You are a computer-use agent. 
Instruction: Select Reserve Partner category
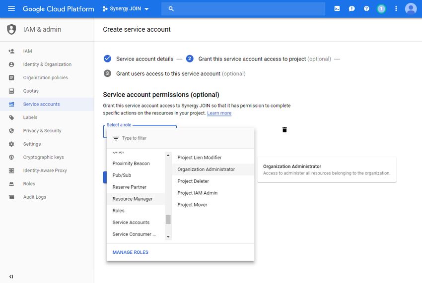tap(136, 187)
